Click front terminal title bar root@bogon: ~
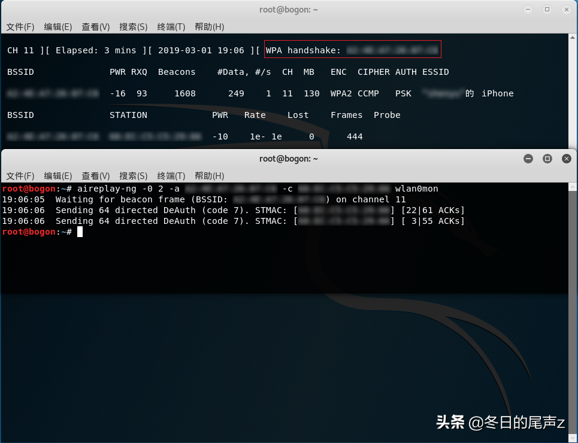The image size is (578, 443). tap(288, 159)
